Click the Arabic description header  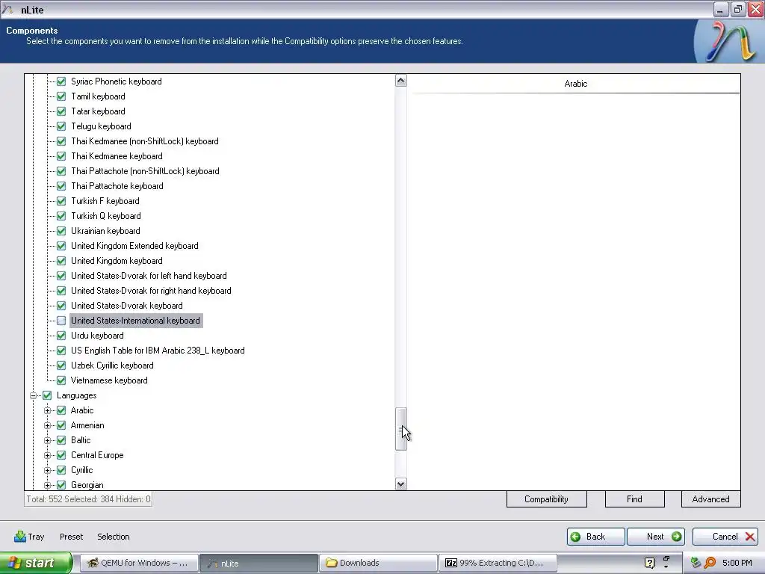[x=576, y=84]
